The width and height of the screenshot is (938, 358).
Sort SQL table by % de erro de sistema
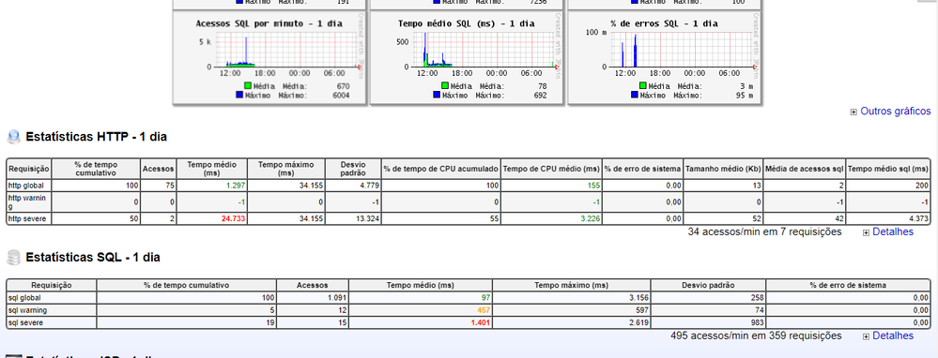click(x=848, y=286)
